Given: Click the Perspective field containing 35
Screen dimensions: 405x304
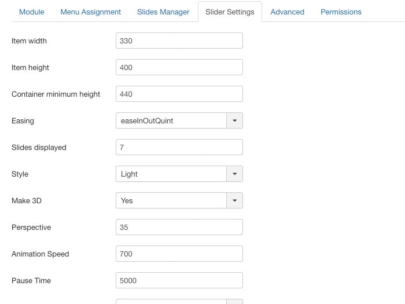Looking at the screenshot, I should click(x=179, y=227).
